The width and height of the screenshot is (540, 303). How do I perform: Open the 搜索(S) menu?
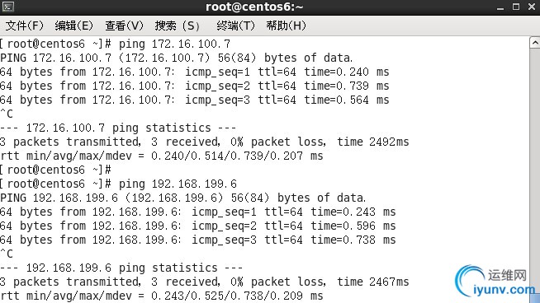click(177, 26)
